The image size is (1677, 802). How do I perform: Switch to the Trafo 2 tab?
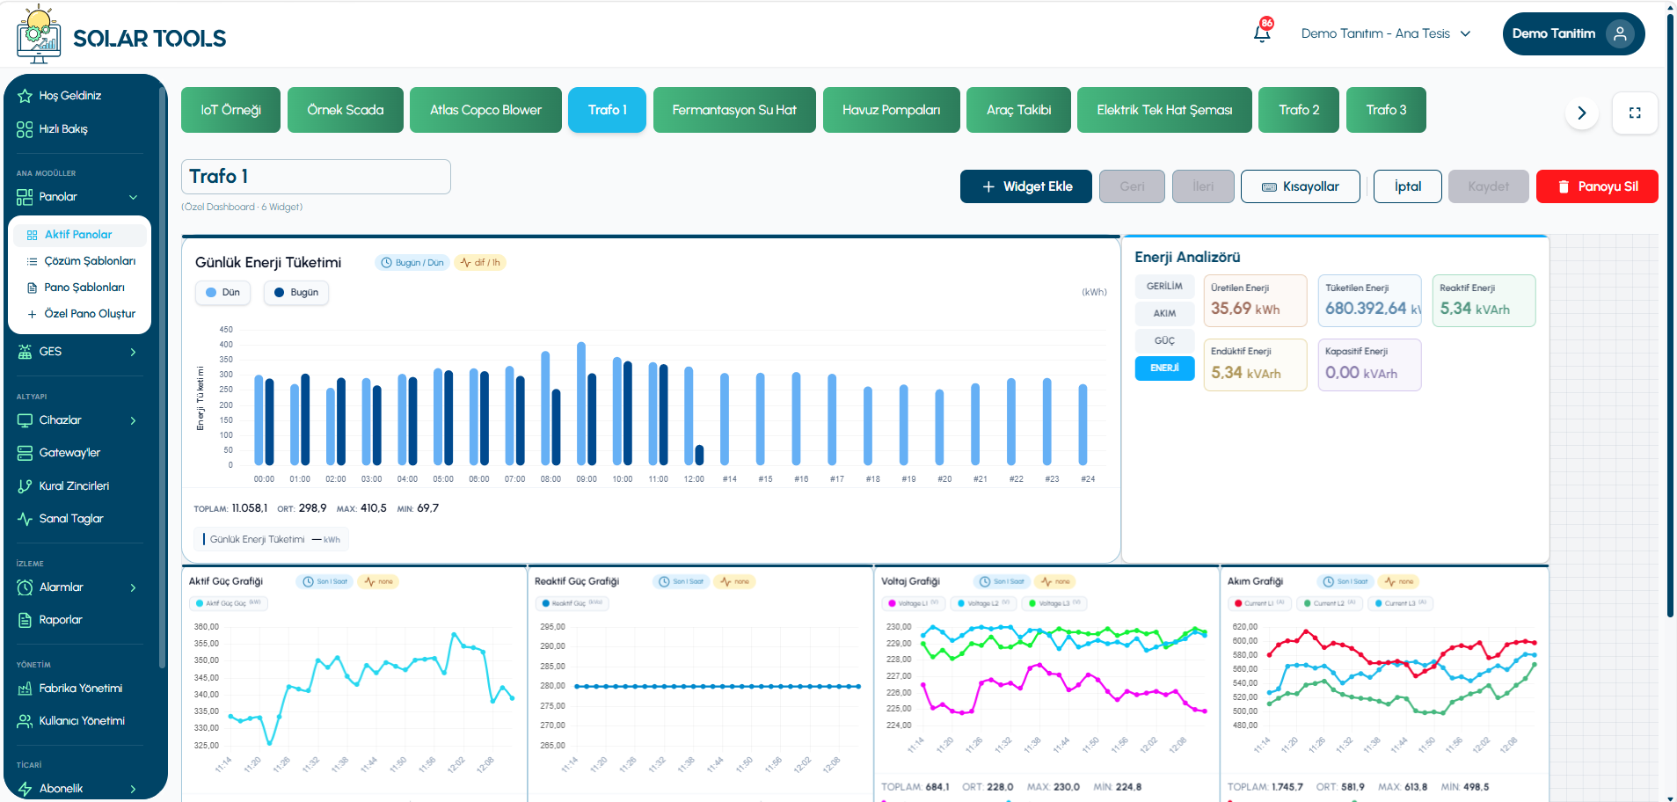1299,110
